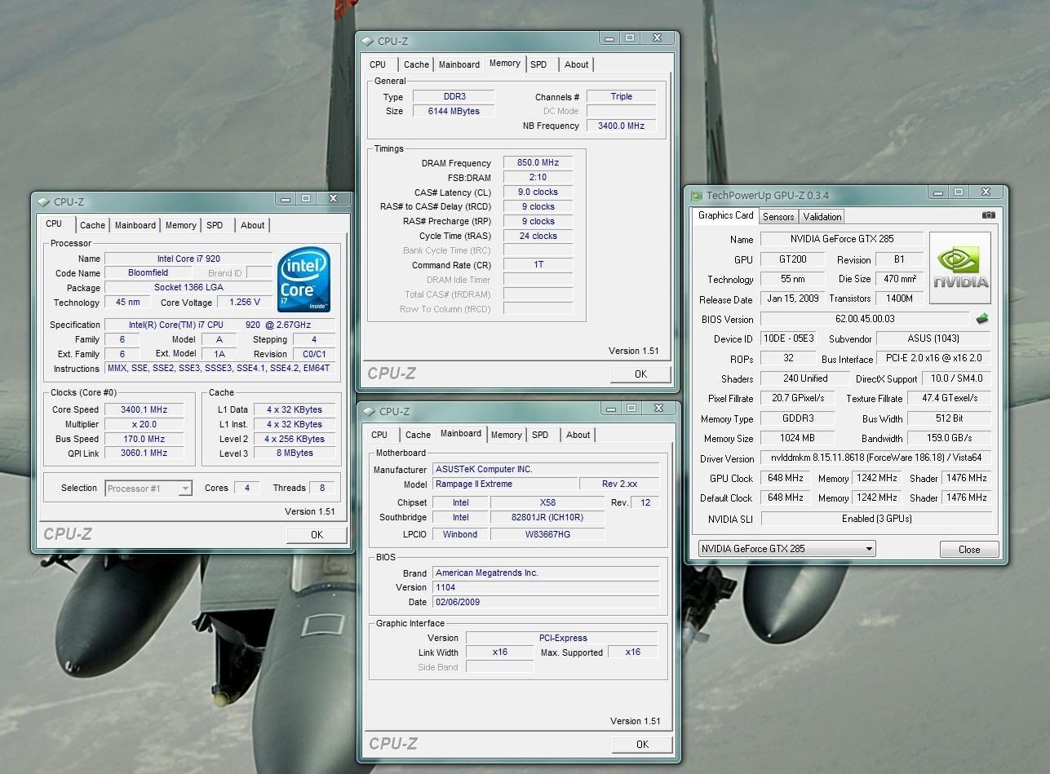Select SPD tab in CPU-Z Memory window

(x=538, y=64)
